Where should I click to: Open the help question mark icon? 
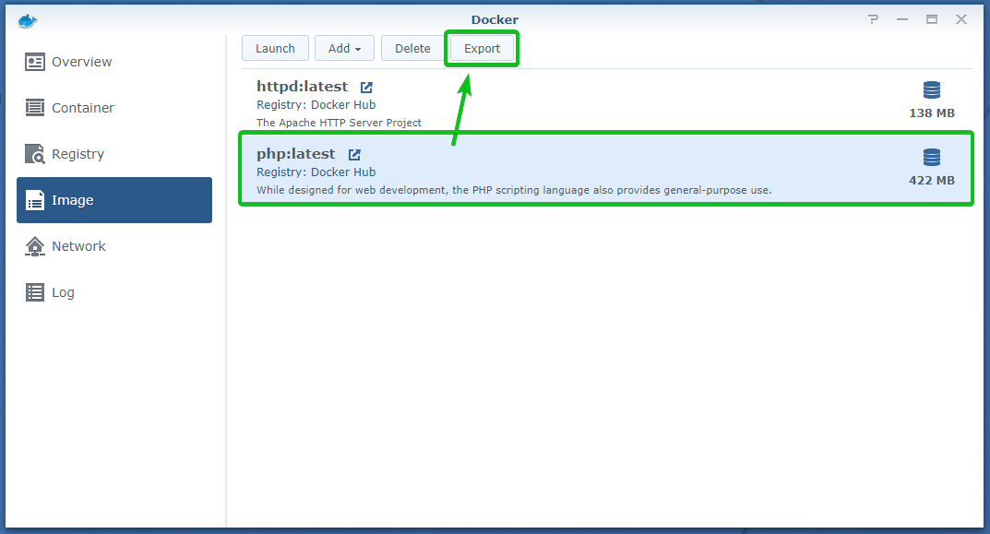pos(873,19)
